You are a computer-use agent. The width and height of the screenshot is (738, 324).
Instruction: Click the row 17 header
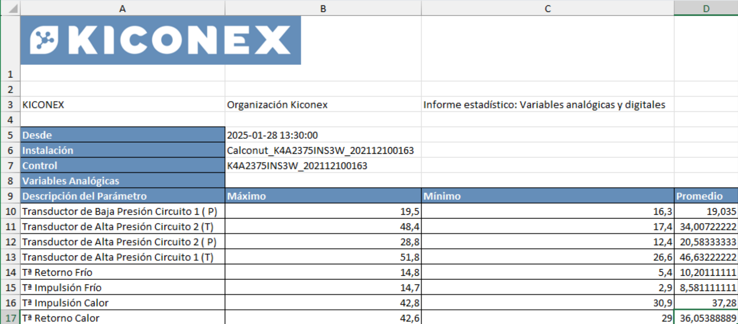coord(10,318)
